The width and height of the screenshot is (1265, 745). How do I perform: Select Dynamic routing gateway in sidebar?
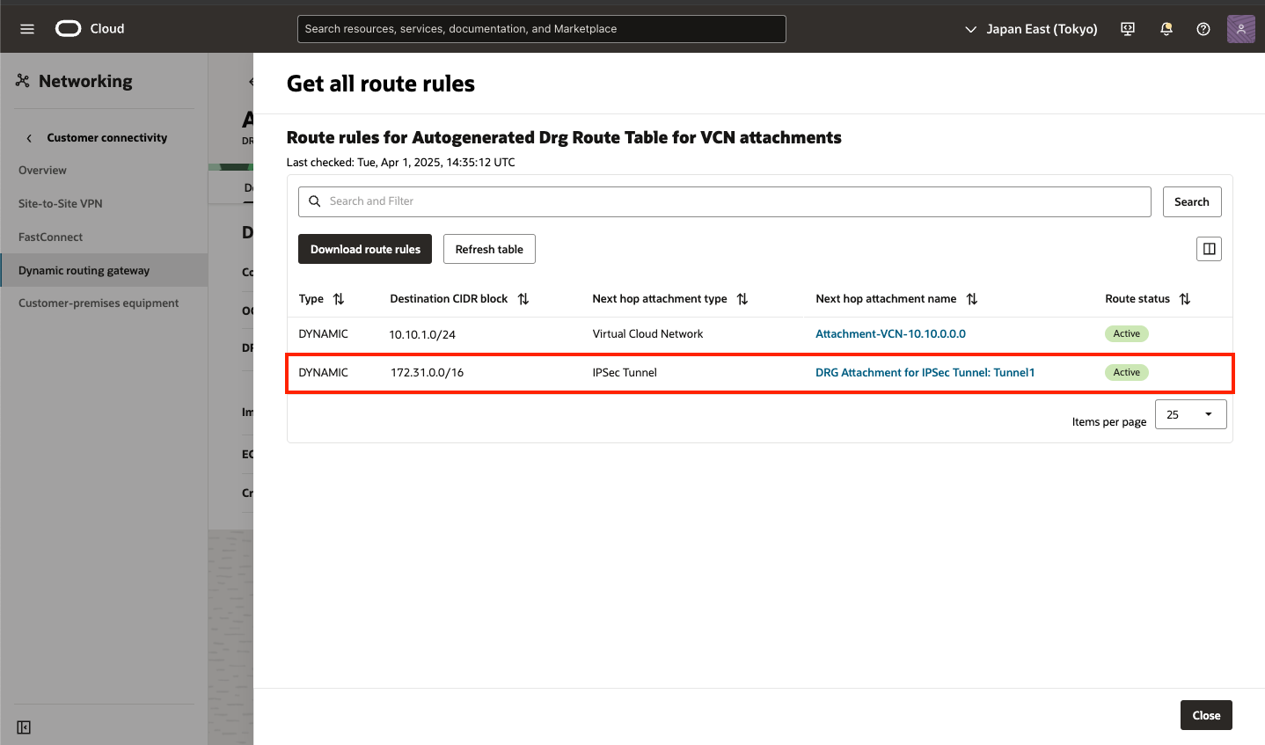point(104,270)
